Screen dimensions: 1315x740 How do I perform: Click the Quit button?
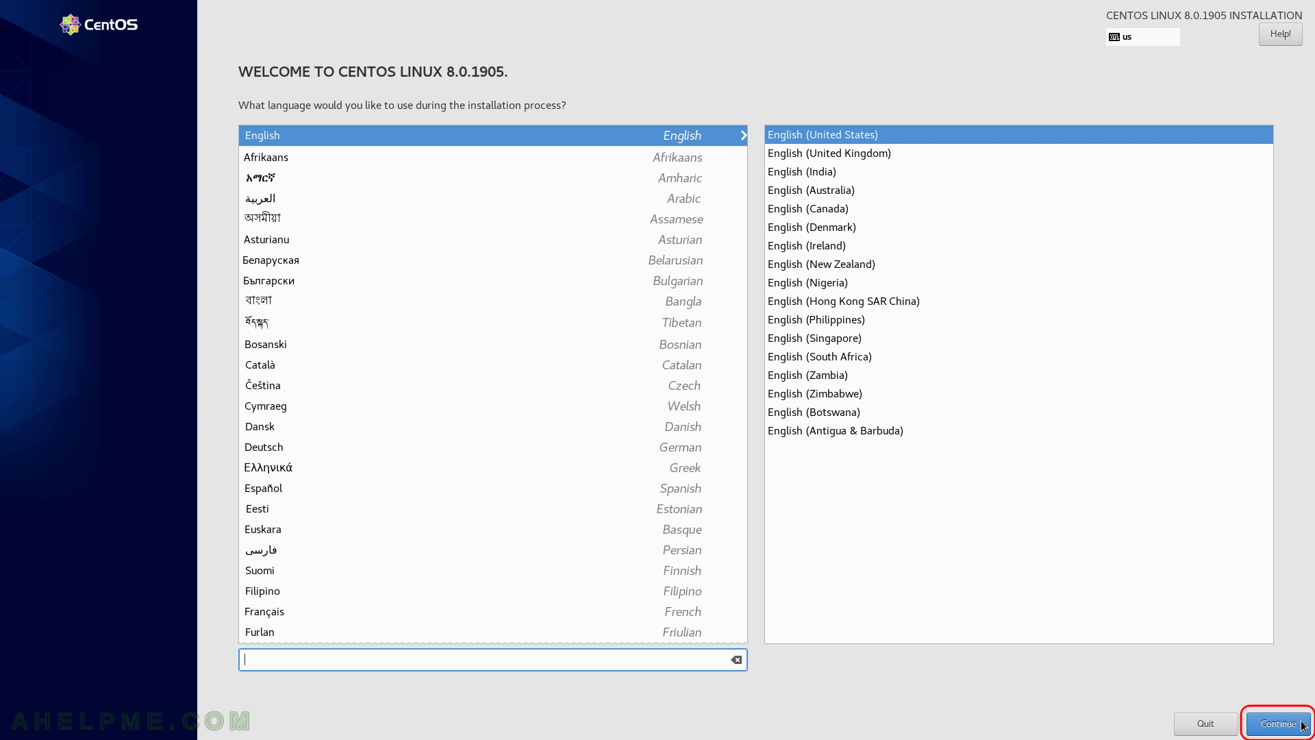[1205, 724]
